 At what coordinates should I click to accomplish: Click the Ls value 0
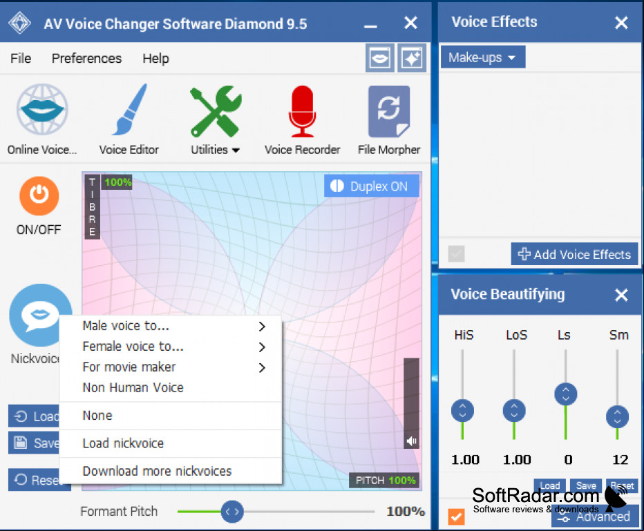click(x=568, y=460)
